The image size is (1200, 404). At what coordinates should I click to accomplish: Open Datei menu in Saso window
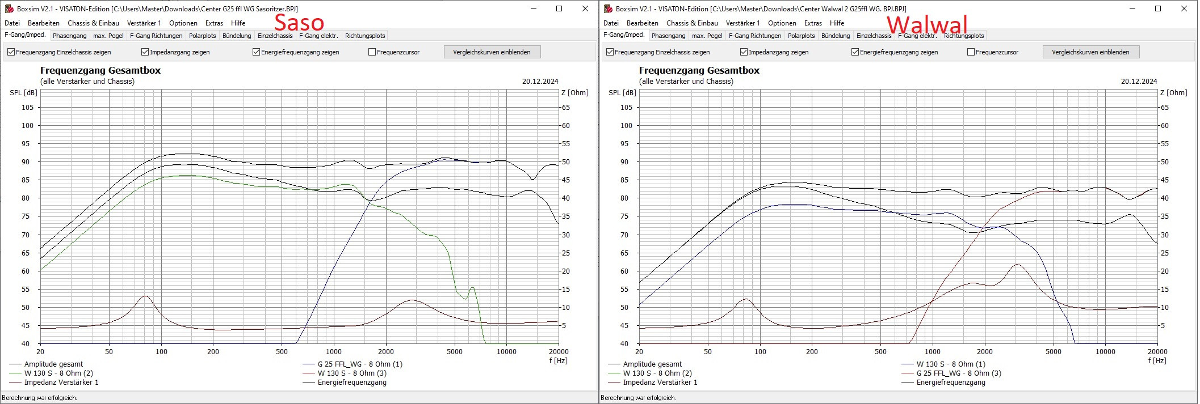click(x=12, y=23)
